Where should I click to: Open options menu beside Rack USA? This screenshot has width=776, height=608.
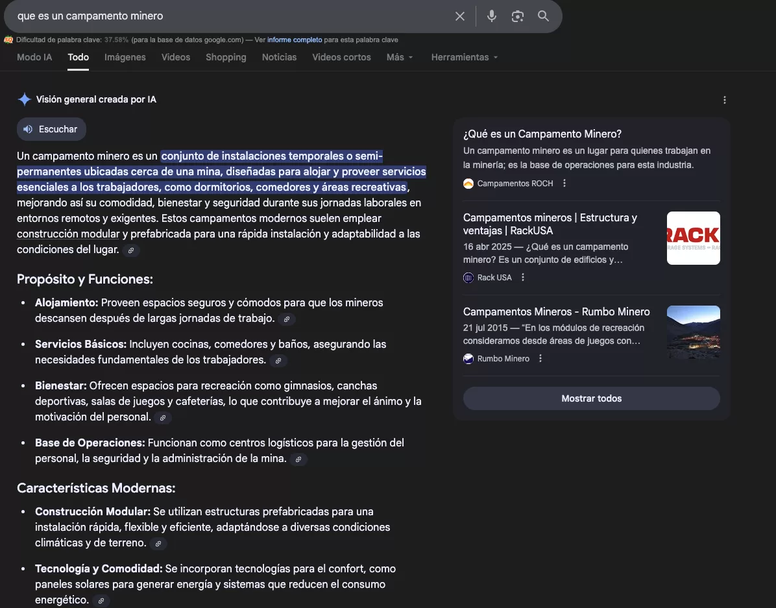(x=522, y=277)
